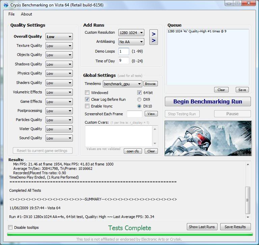
Task: Expand the Custom Resolution dropdown
Action: (131, 33)
